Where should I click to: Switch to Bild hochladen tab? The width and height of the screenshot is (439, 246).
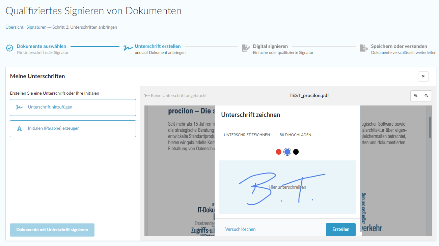coord(295,135)
